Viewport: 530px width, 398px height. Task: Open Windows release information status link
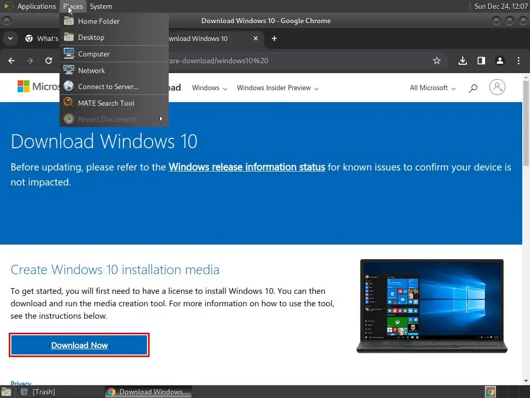[x=247, y=167]
